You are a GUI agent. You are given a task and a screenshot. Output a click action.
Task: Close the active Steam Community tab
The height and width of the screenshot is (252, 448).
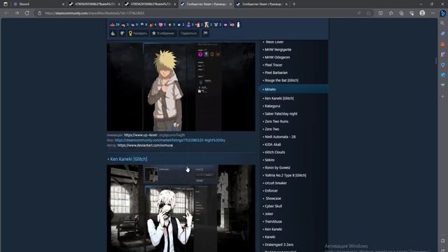pos(230,4)
